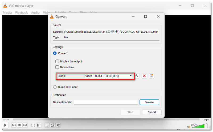Click the Destination file input field
Image resolution: width=213 pixels, height=132 pixels.
tap(106, 102)
